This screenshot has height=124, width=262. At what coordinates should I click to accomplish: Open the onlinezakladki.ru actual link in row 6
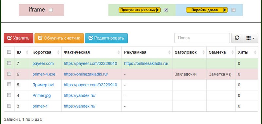click(86, 74)
